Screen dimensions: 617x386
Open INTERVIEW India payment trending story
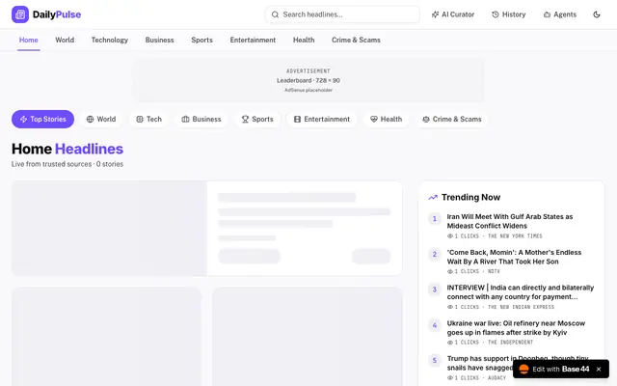521,292
